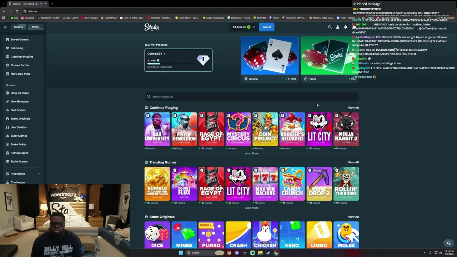The width and height of the screenshot is (457, 257).
Task: Launch Max Win Machine game
Action: (265, 184)
